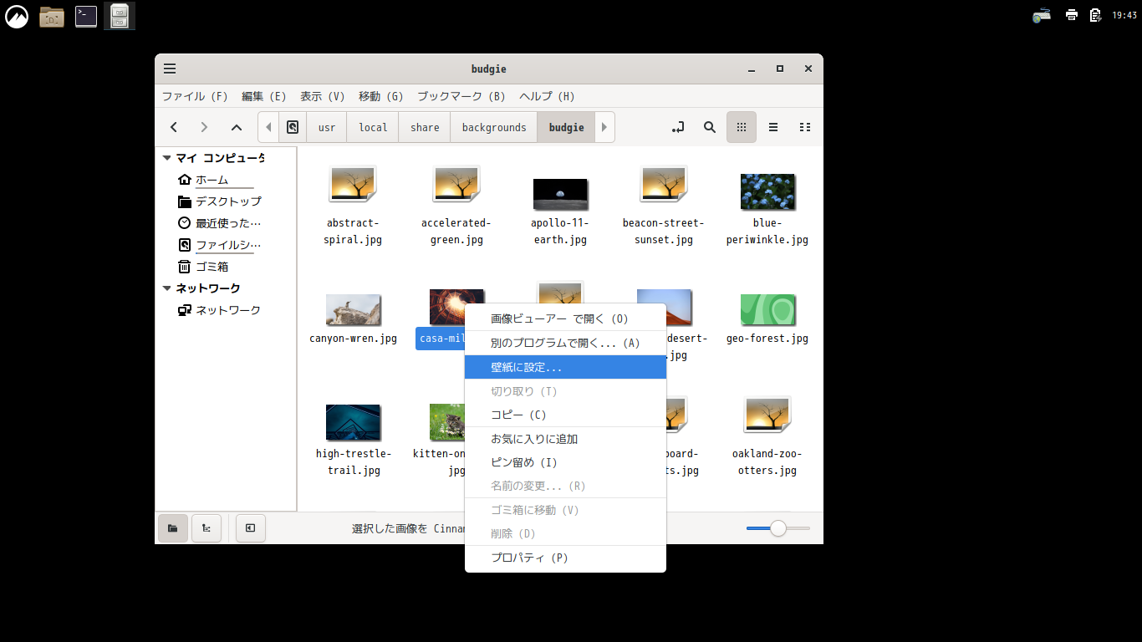Go up to parent folder

click(x=237, y=127)
